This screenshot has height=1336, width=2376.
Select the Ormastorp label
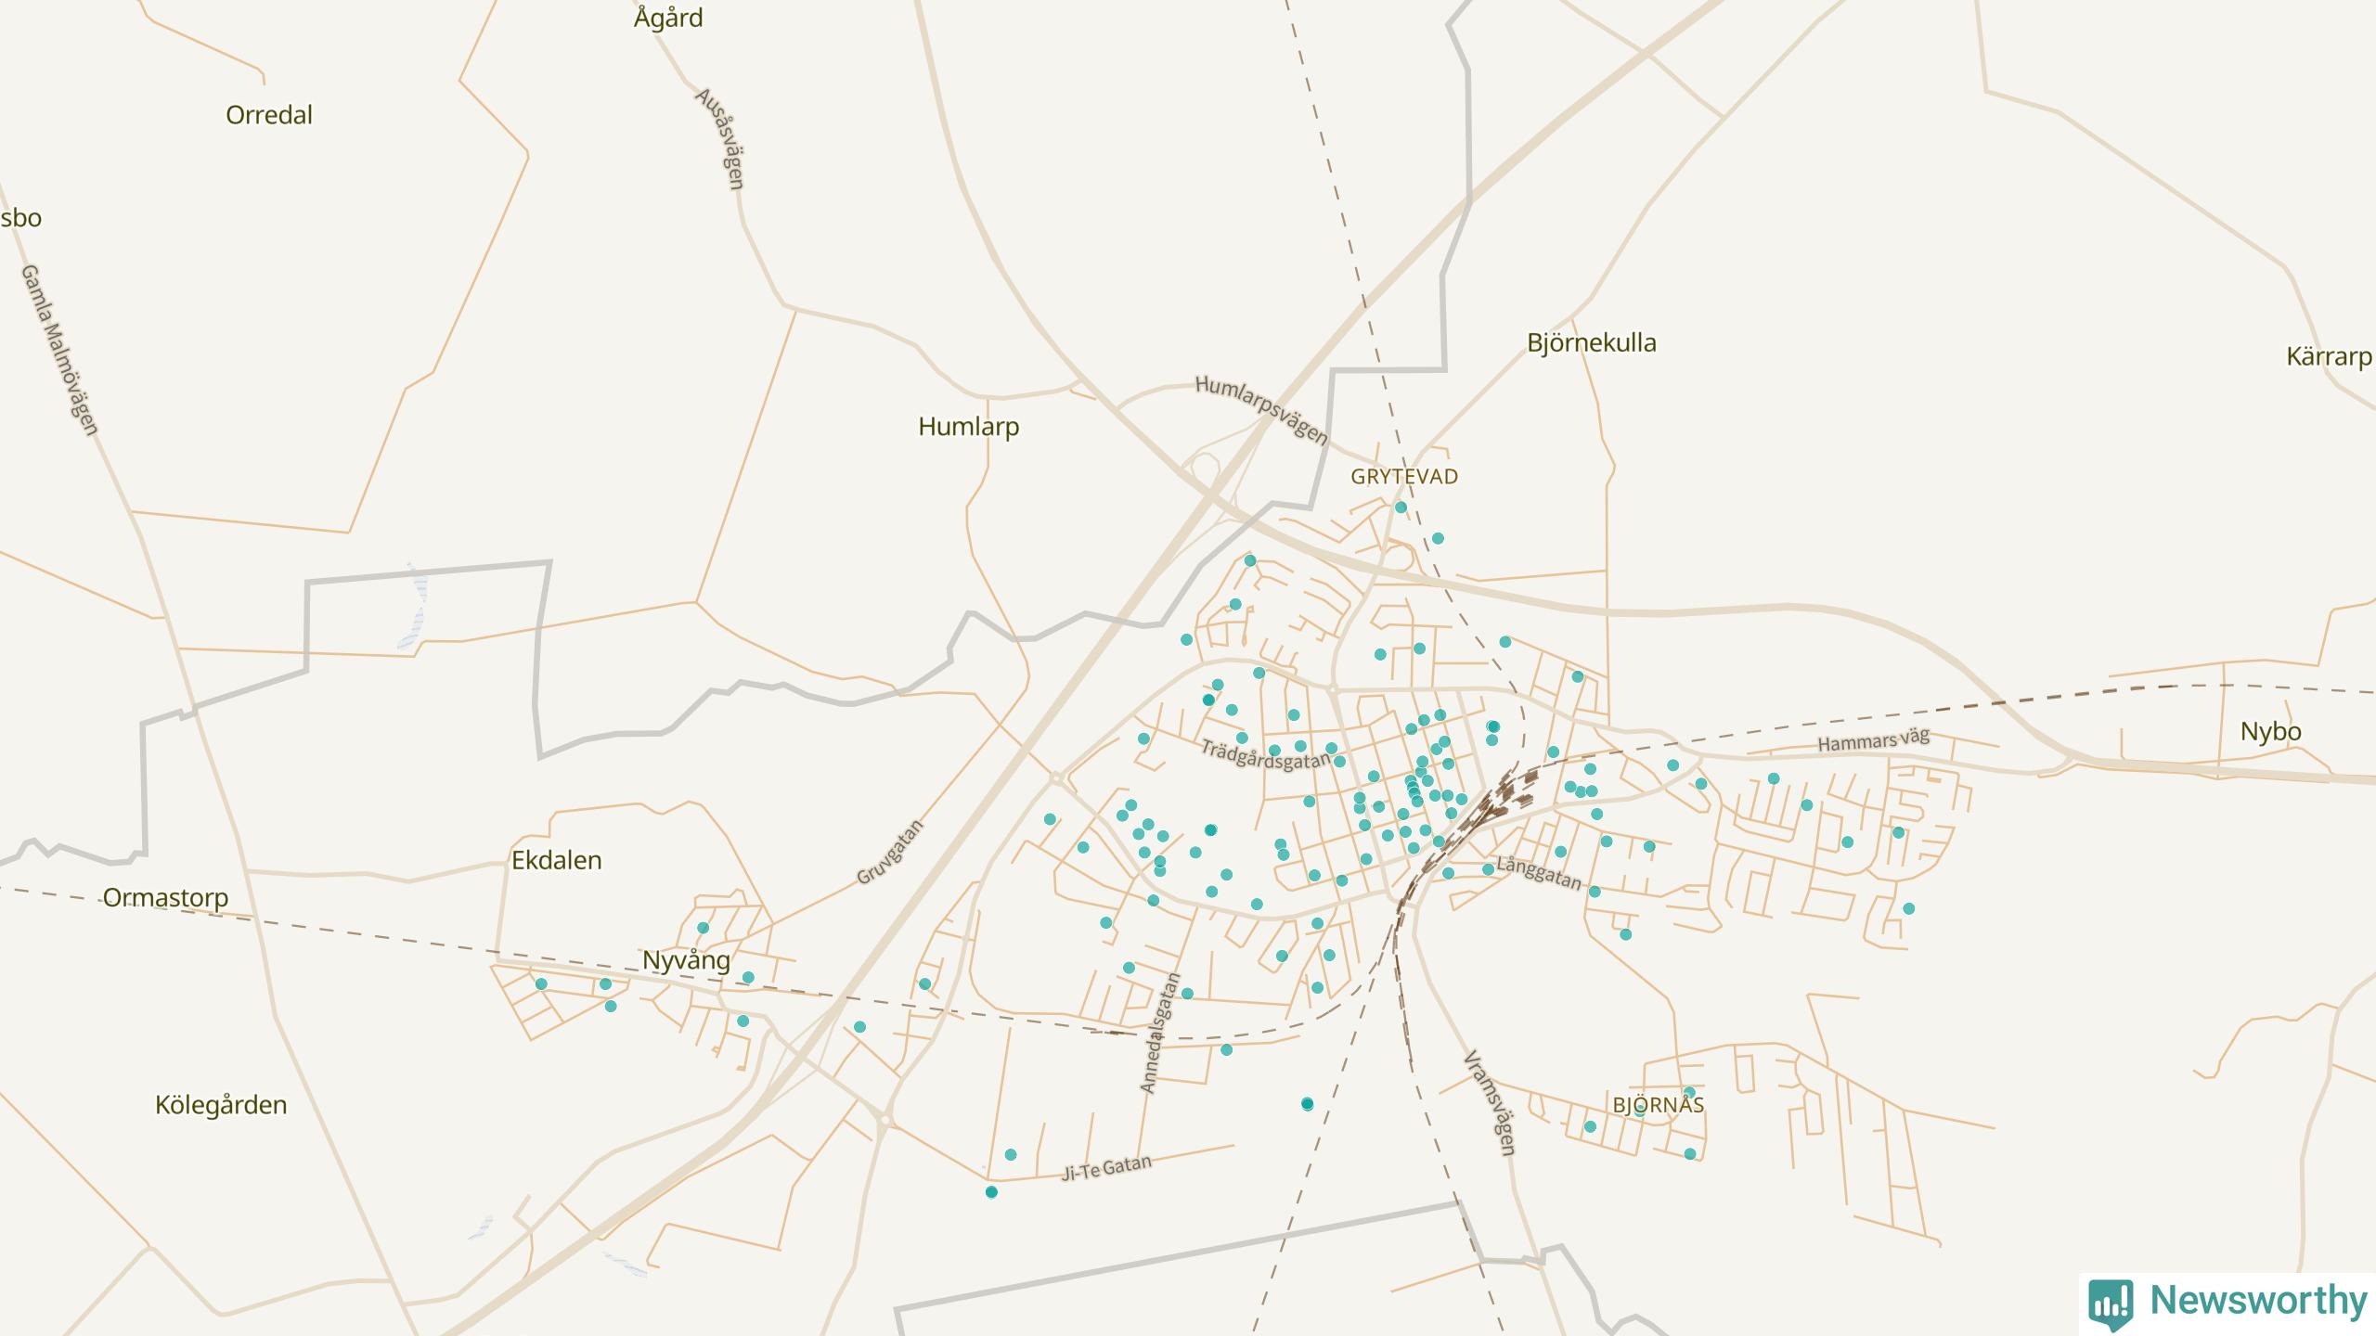tap(165, 898)
